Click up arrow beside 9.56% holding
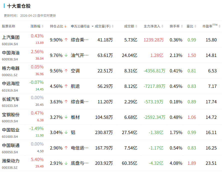Viewport: 222px width, 173px height. point(66,70)
